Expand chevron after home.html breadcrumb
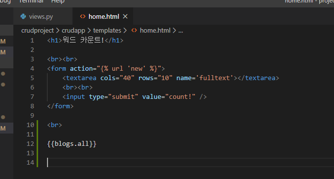The height and width of the screenshot is (179, 334). pos(174,31)
